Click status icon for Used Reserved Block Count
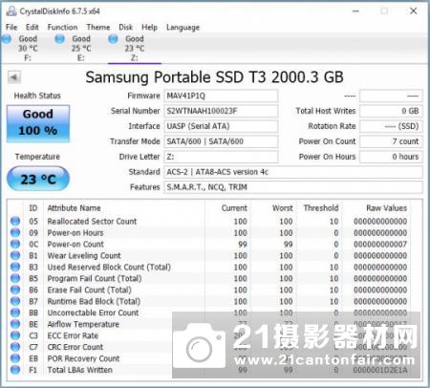 tap(15, 267)
